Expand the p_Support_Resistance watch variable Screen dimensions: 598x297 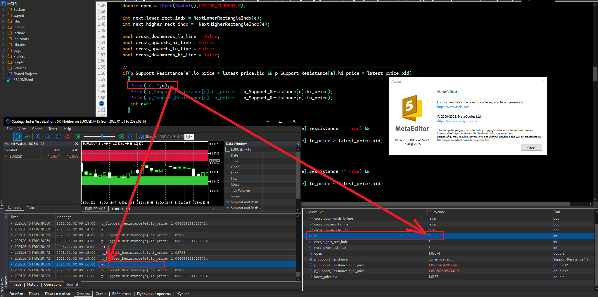pyautogui.click(x=306, y=259)
